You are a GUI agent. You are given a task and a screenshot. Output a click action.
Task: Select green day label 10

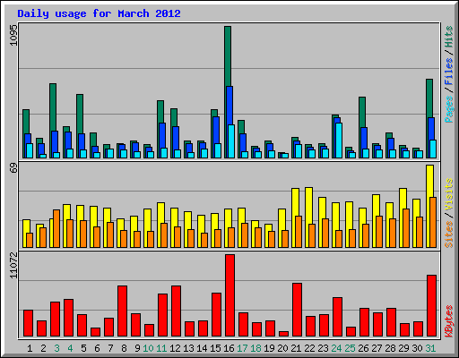pyautogui.click(x=148, y=348)
